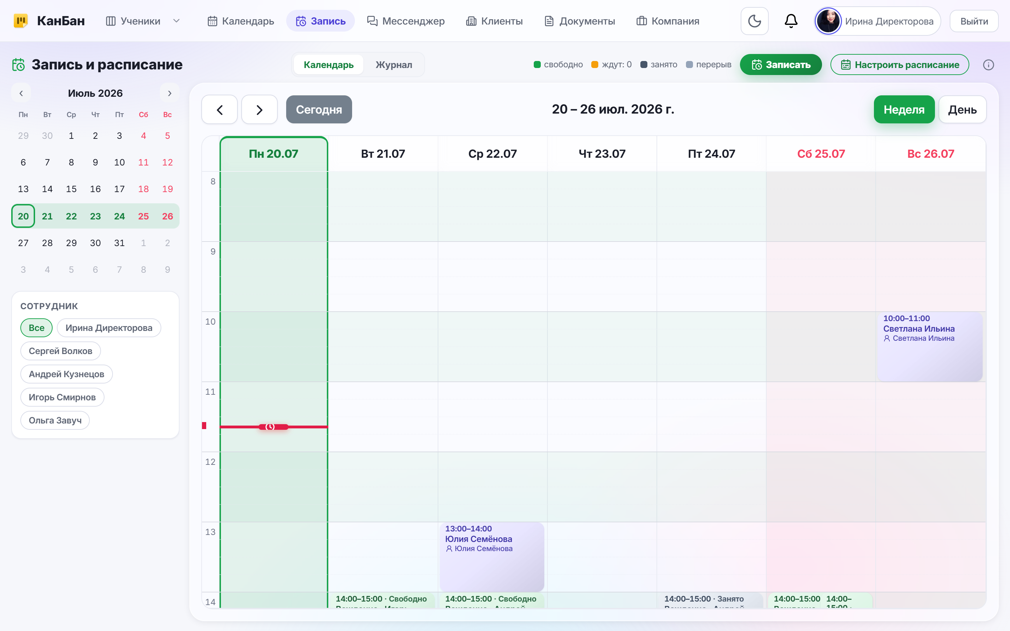Select July 26 in mini calendar
Screen dimensions: 1010x631
pos(167,216)
